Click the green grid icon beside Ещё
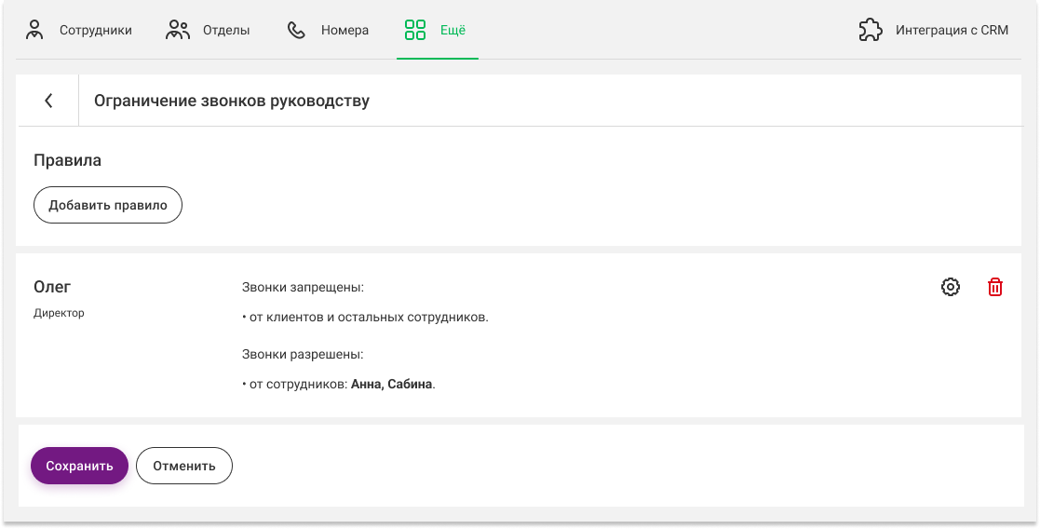 (x=415, y=30)
